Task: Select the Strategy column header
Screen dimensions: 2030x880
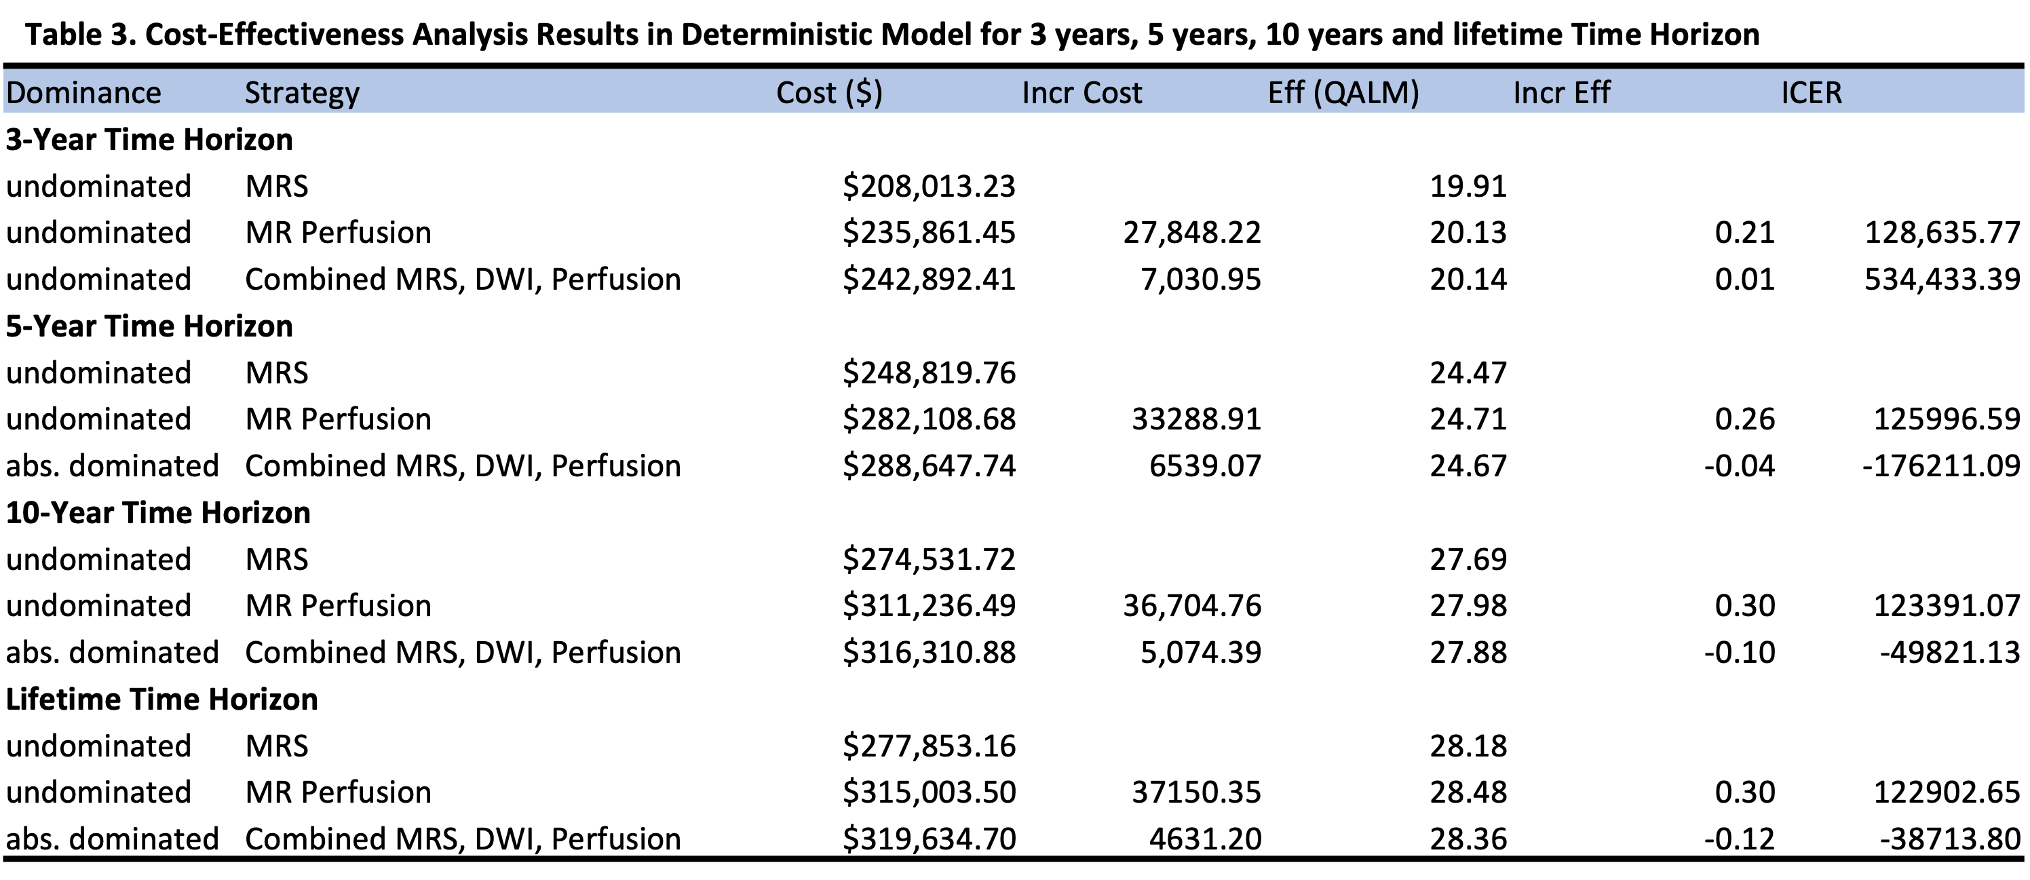Action: point(302,93)
